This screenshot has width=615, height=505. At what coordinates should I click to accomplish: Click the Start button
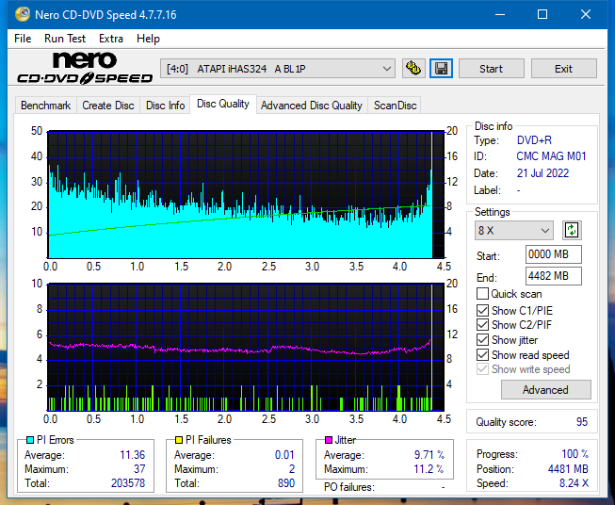491,69
